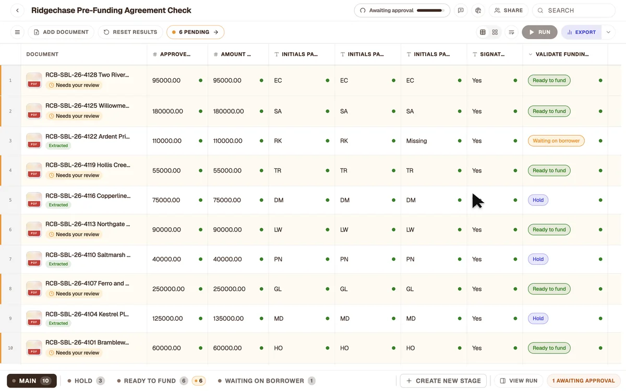
Task: Click the Share button
Action: point(509,10)
